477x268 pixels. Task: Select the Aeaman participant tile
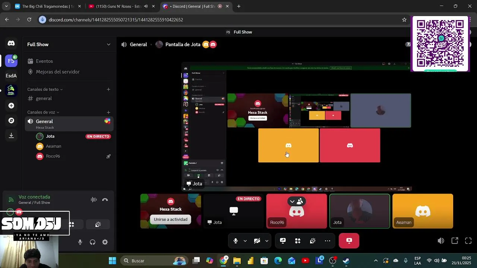click(x=423, y=211)
